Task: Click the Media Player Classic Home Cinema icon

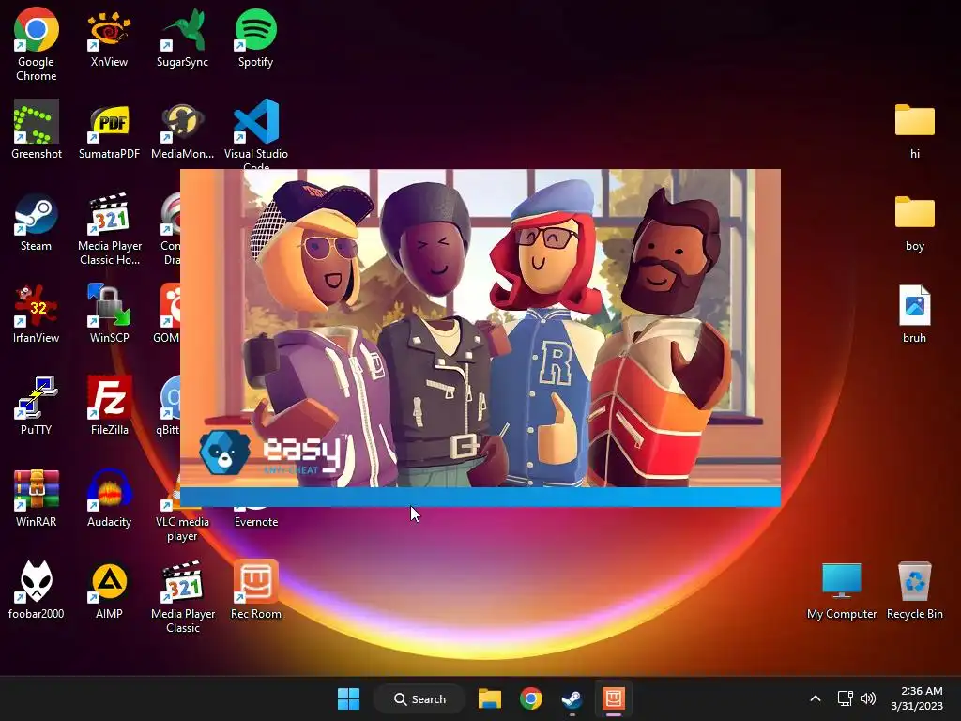Action: coord(110,228)
